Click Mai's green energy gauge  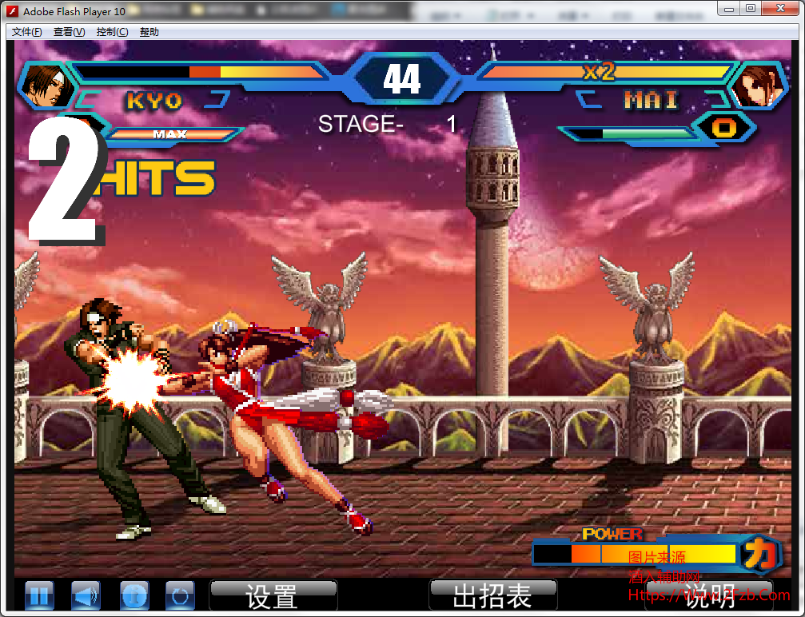632,134
